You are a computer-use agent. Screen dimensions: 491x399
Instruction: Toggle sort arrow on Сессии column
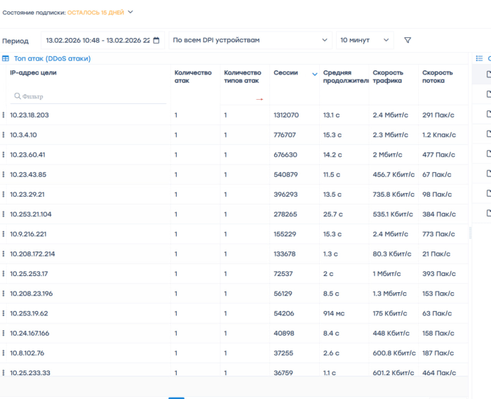314,74
